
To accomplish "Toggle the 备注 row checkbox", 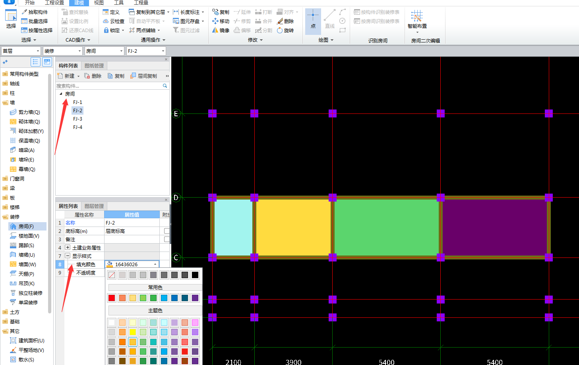I will [167, 239].
